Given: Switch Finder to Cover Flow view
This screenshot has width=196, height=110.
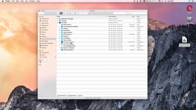Looking at the screenshot, I should (67, 13).
